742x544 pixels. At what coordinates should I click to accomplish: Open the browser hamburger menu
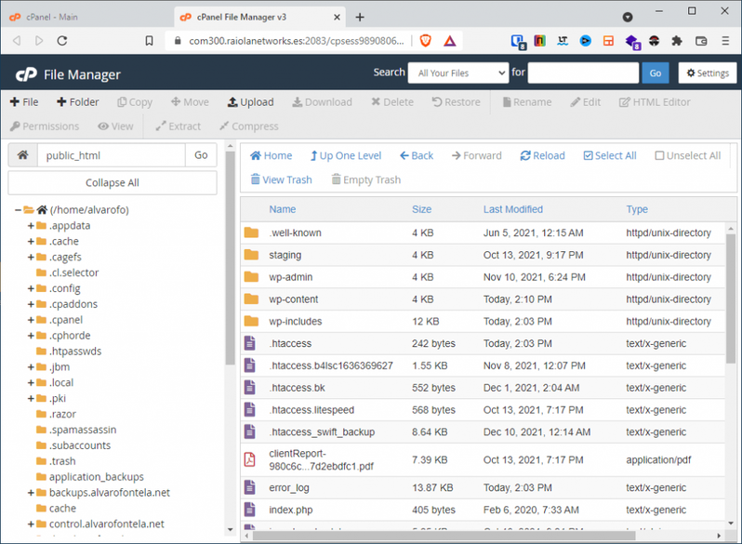725,41
